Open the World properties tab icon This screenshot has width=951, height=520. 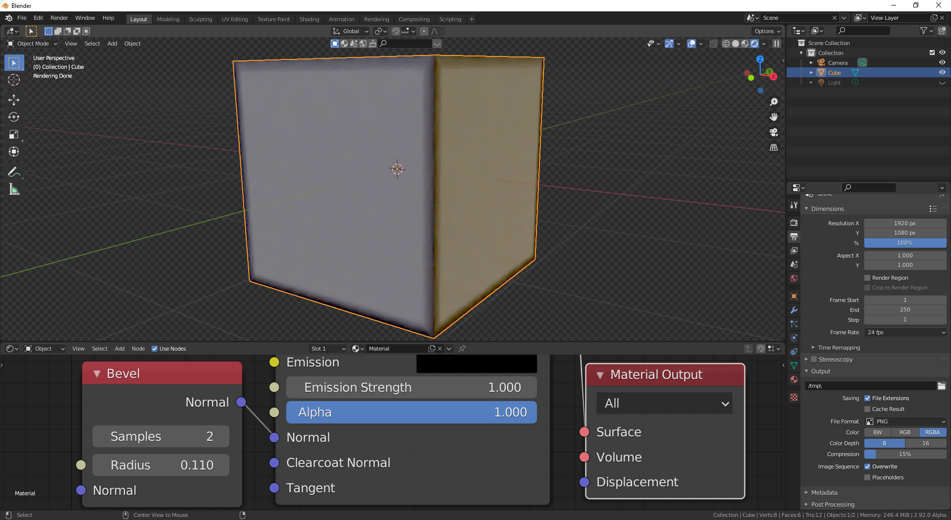pos(794,278)
